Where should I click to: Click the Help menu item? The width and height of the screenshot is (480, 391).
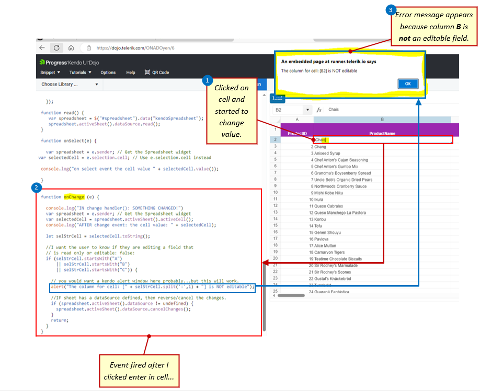click(131, 73)
